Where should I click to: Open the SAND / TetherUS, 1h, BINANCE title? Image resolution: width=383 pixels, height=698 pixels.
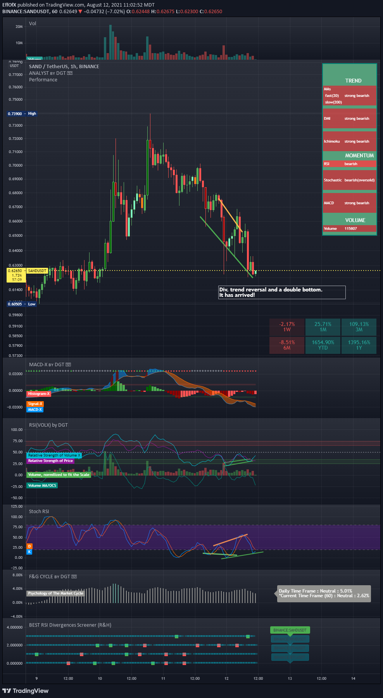(64, 66)
